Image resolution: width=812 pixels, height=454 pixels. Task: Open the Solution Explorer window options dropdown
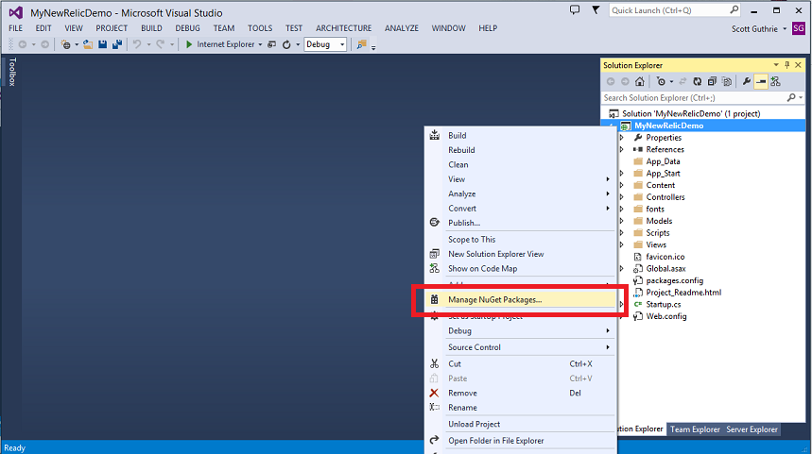click(x=776, y=65)
